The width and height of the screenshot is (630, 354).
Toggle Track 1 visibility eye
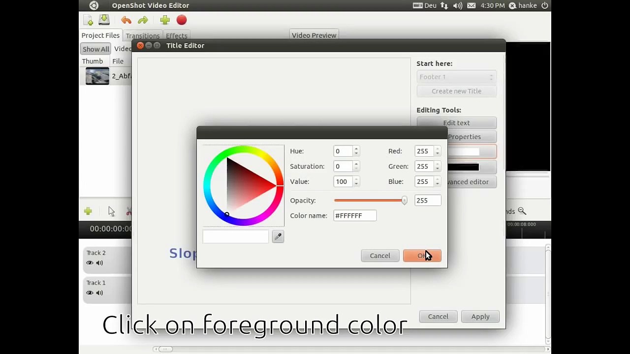point(90,293)
